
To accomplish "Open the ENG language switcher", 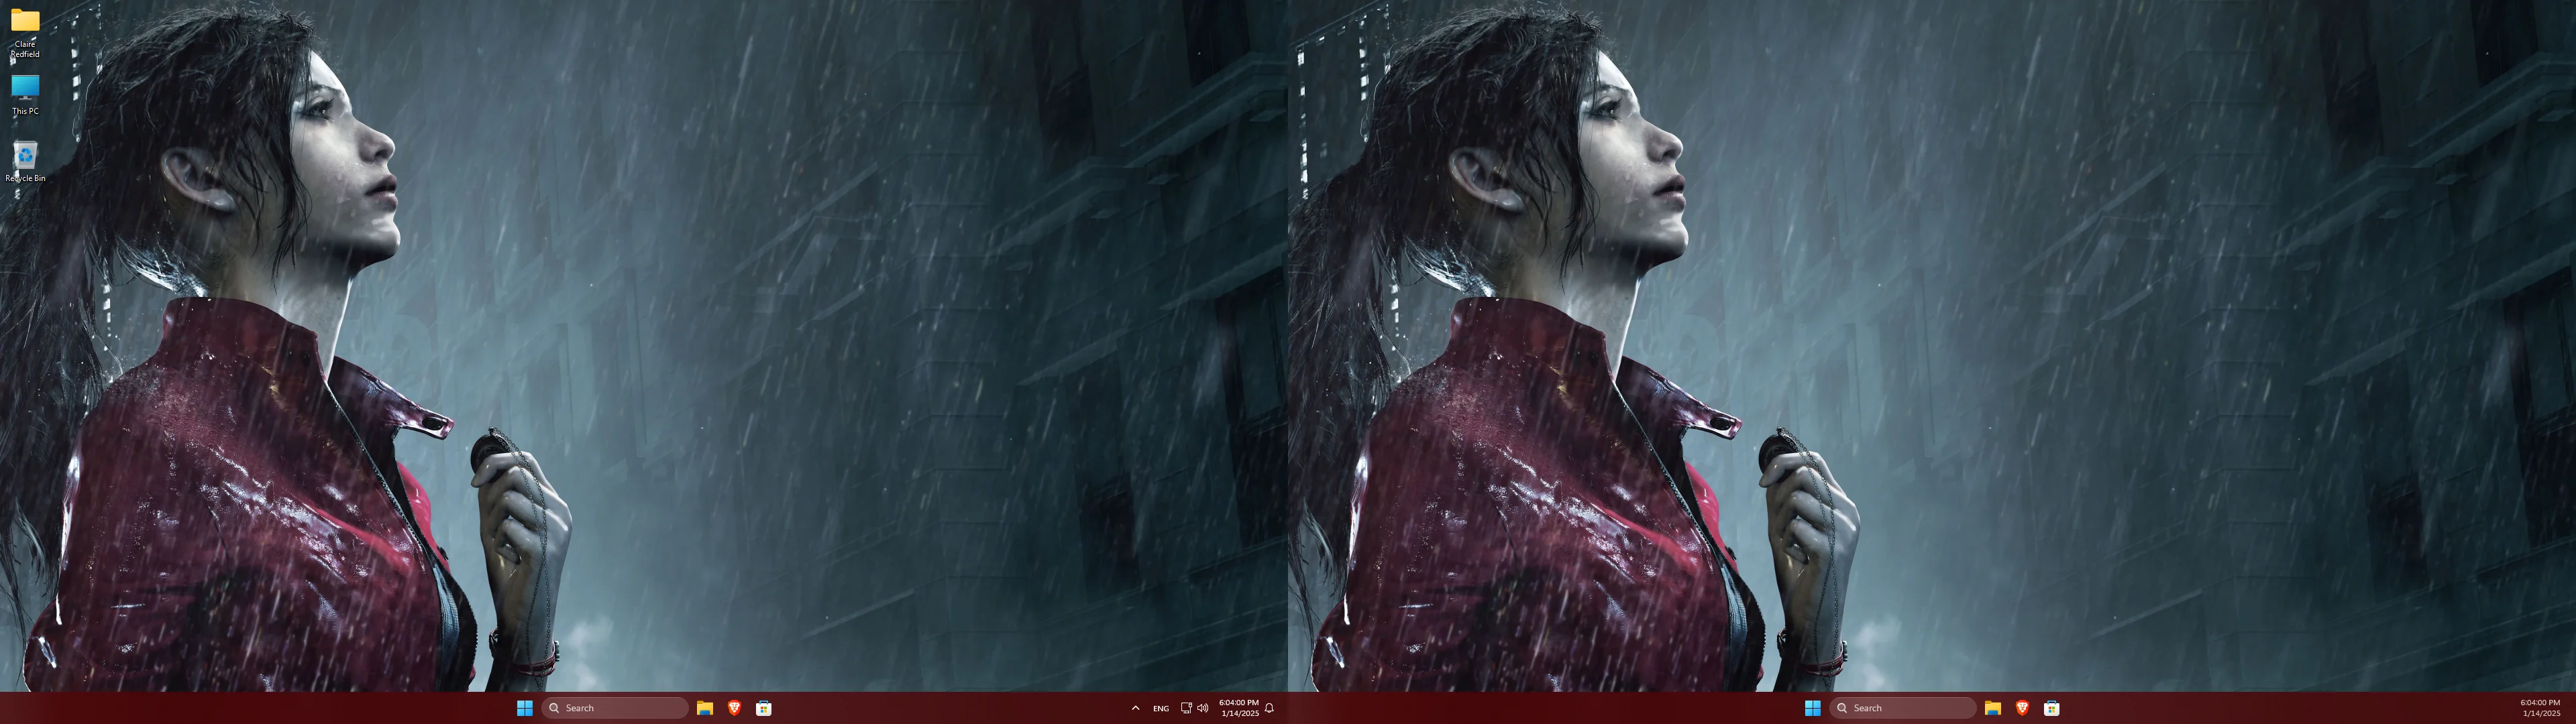I will [x=1161, y=708].
